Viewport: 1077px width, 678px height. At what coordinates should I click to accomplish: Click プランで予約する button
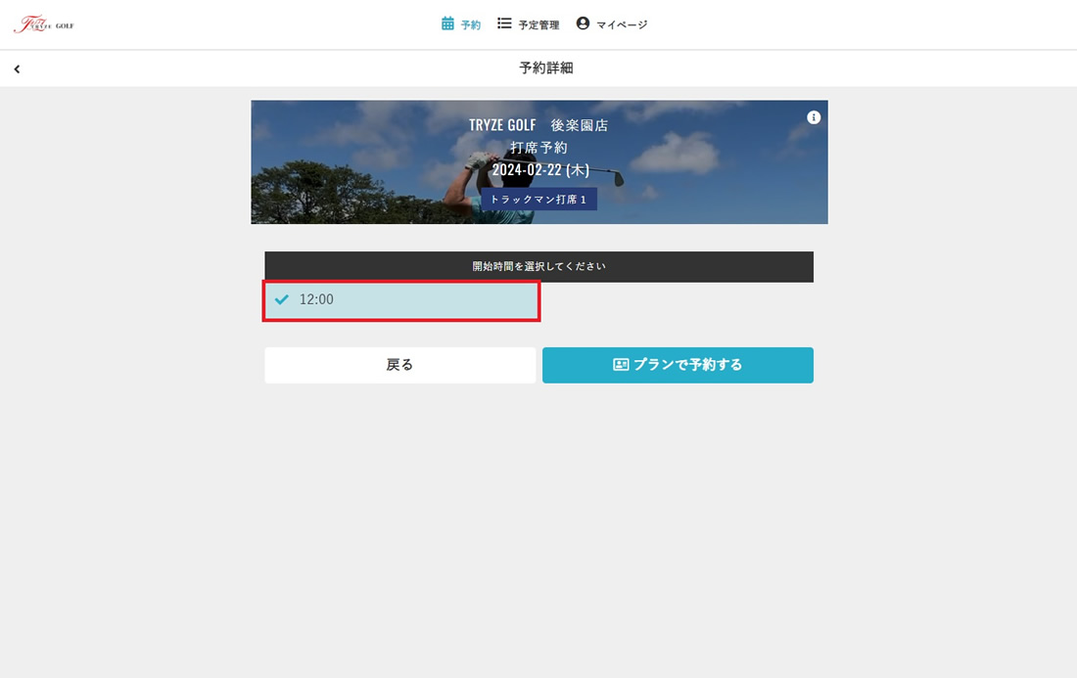[x=678, y=365]
